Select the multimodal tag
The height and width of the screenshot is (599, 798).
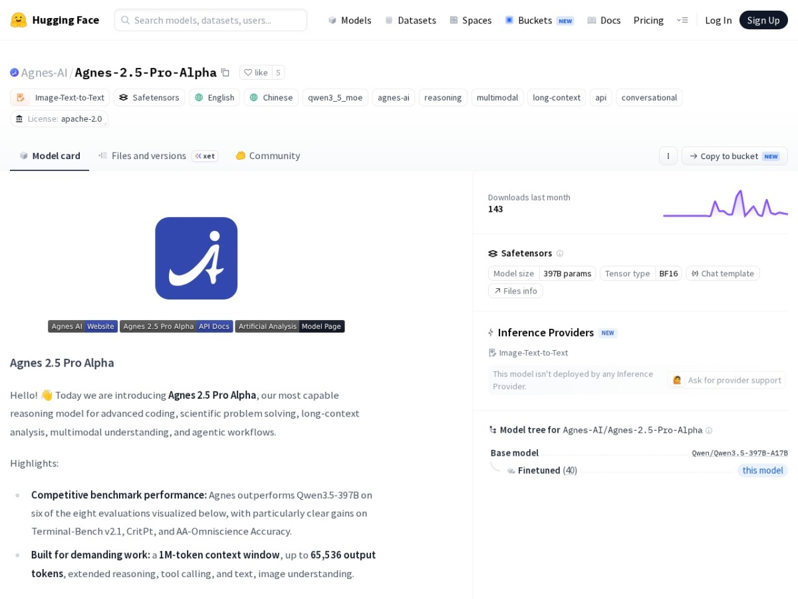click(x=497, y=98)
